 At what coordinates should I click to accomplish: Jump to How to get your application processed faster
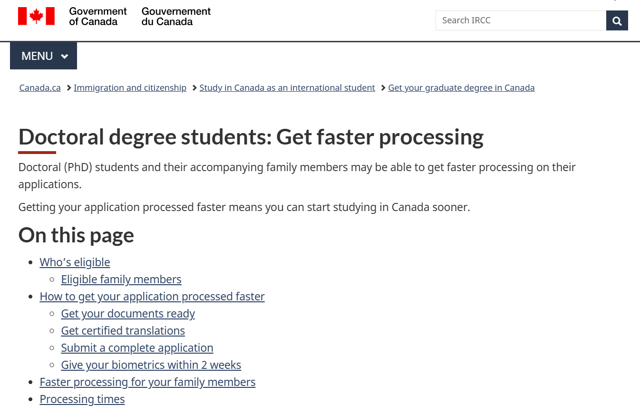click(152, 297)
